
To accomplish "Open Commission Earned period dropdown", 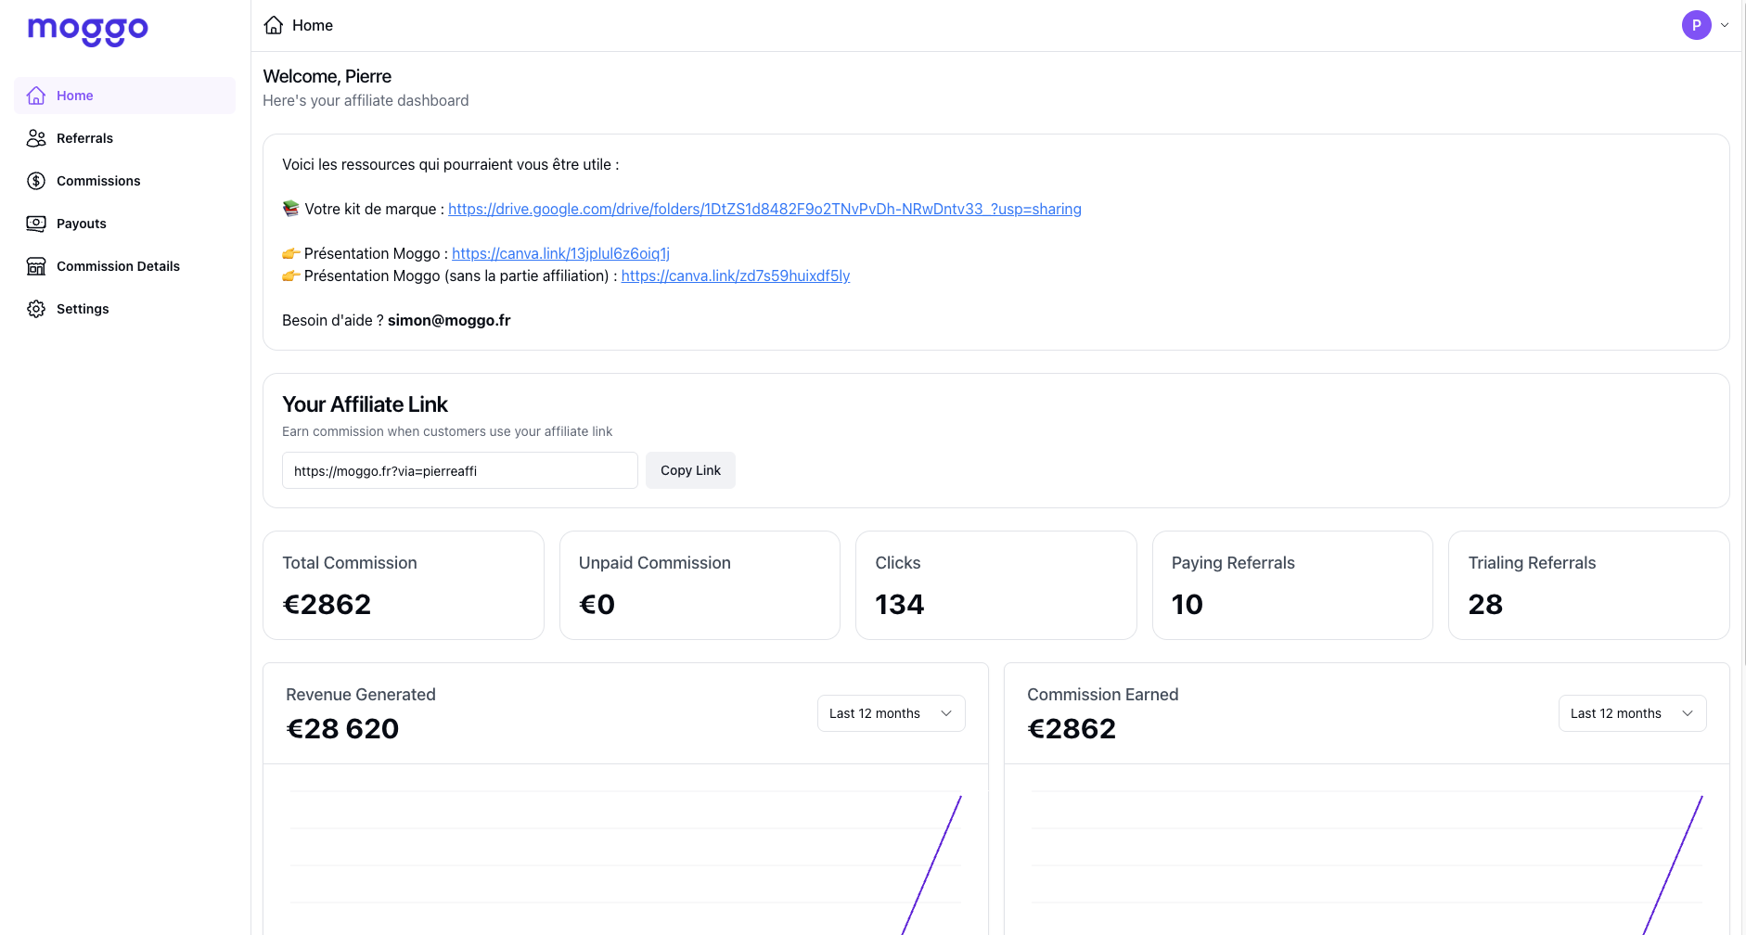I will (1632, 713).
